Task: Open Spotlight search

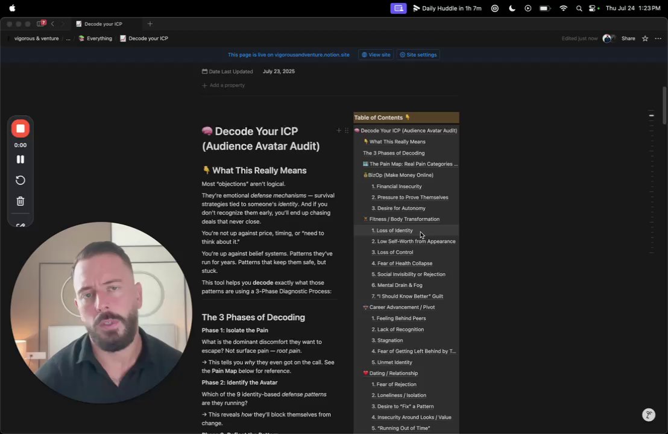Action: coord(579,8)
